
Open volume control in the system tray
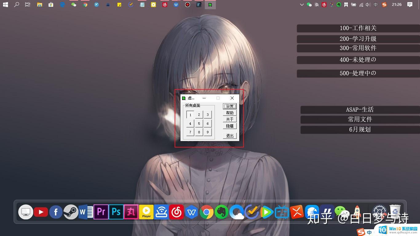(x=368, y=5)
